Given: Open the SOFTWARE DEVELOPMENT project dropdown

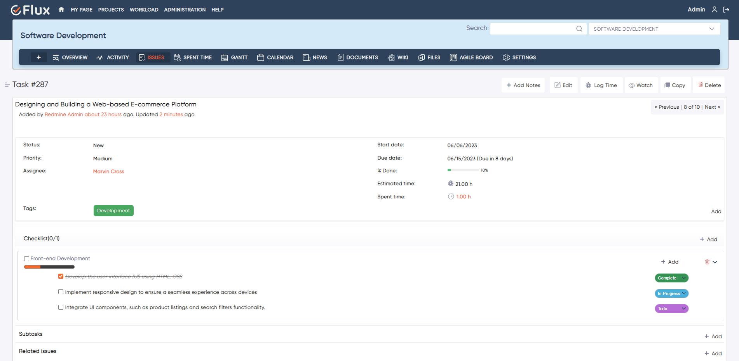Looking at the screenshot, I should tap(654, 28).
